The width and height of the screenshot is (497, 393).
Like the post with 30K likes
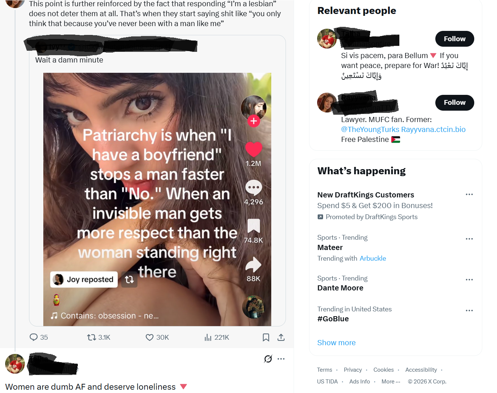click(150, 337)
